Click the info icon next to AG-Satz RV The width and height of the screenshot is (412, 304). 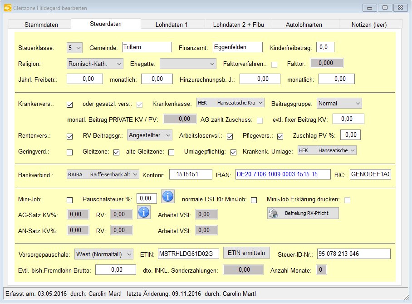click(x=144, y=212)
